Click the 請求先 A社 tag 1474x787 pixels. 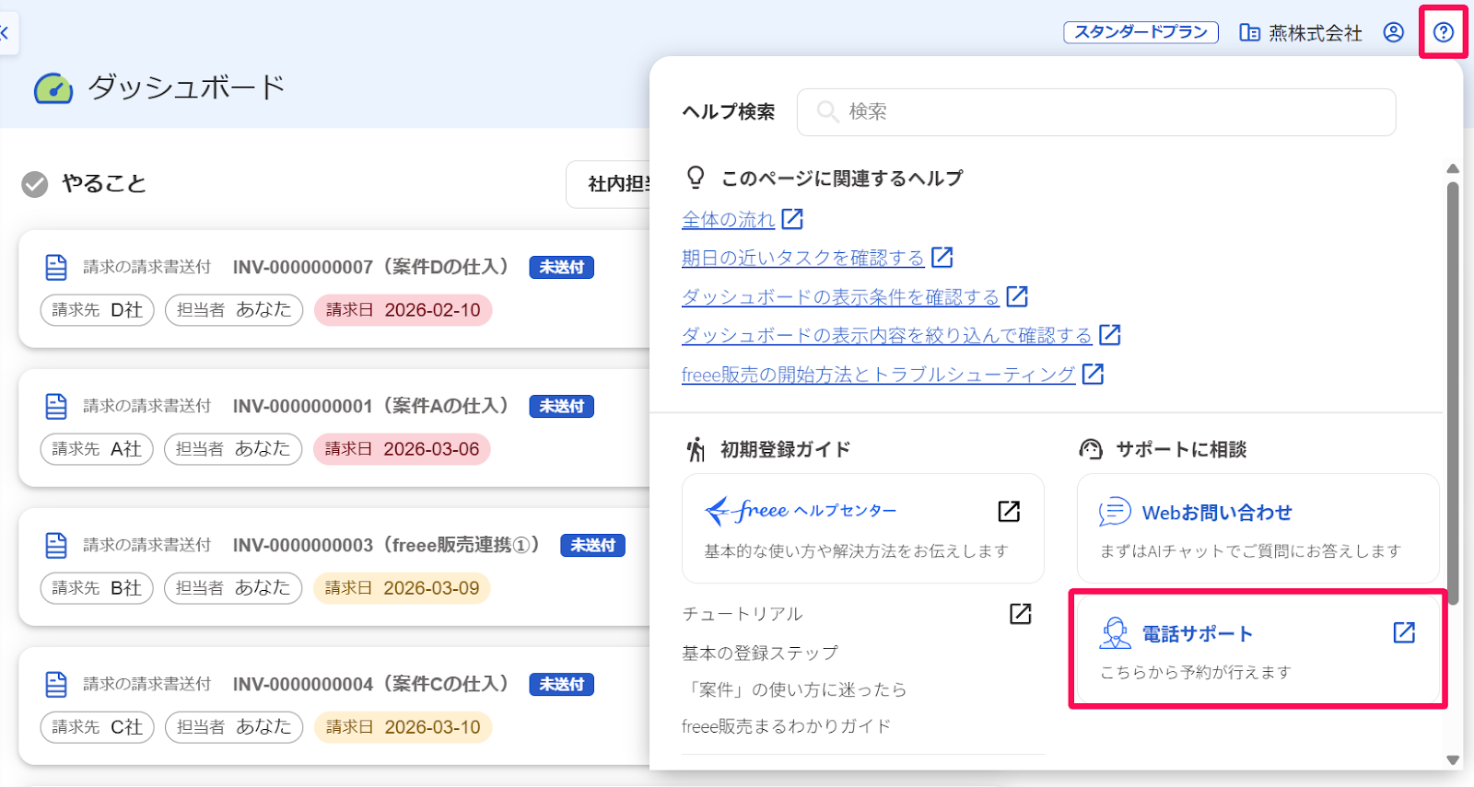tap(97, 449)
